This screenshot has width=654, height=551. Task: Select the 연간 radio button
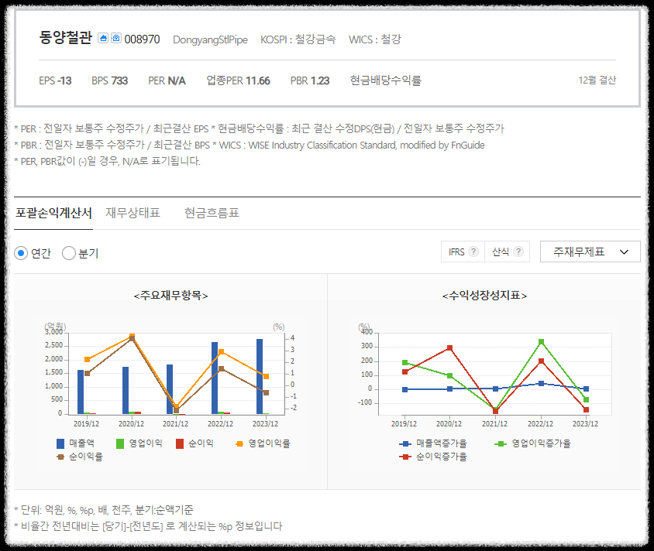tap(21, 253)
